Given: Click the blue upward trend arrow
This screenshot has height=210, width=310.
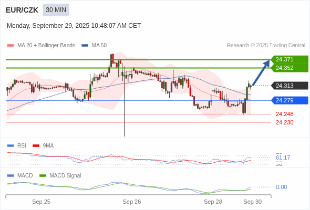Looking at the screenshot, I should (x=261, y=72).
